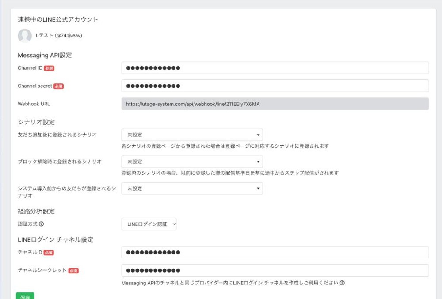
Task: Click help icon next to 認証方式
Action: pyautogui.click(x=42, y=224)
